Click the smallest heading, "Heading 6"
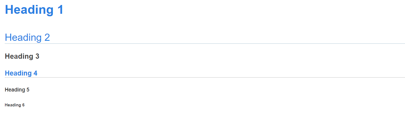The width and height of the screenshot is (405, 113). point(15,105)
